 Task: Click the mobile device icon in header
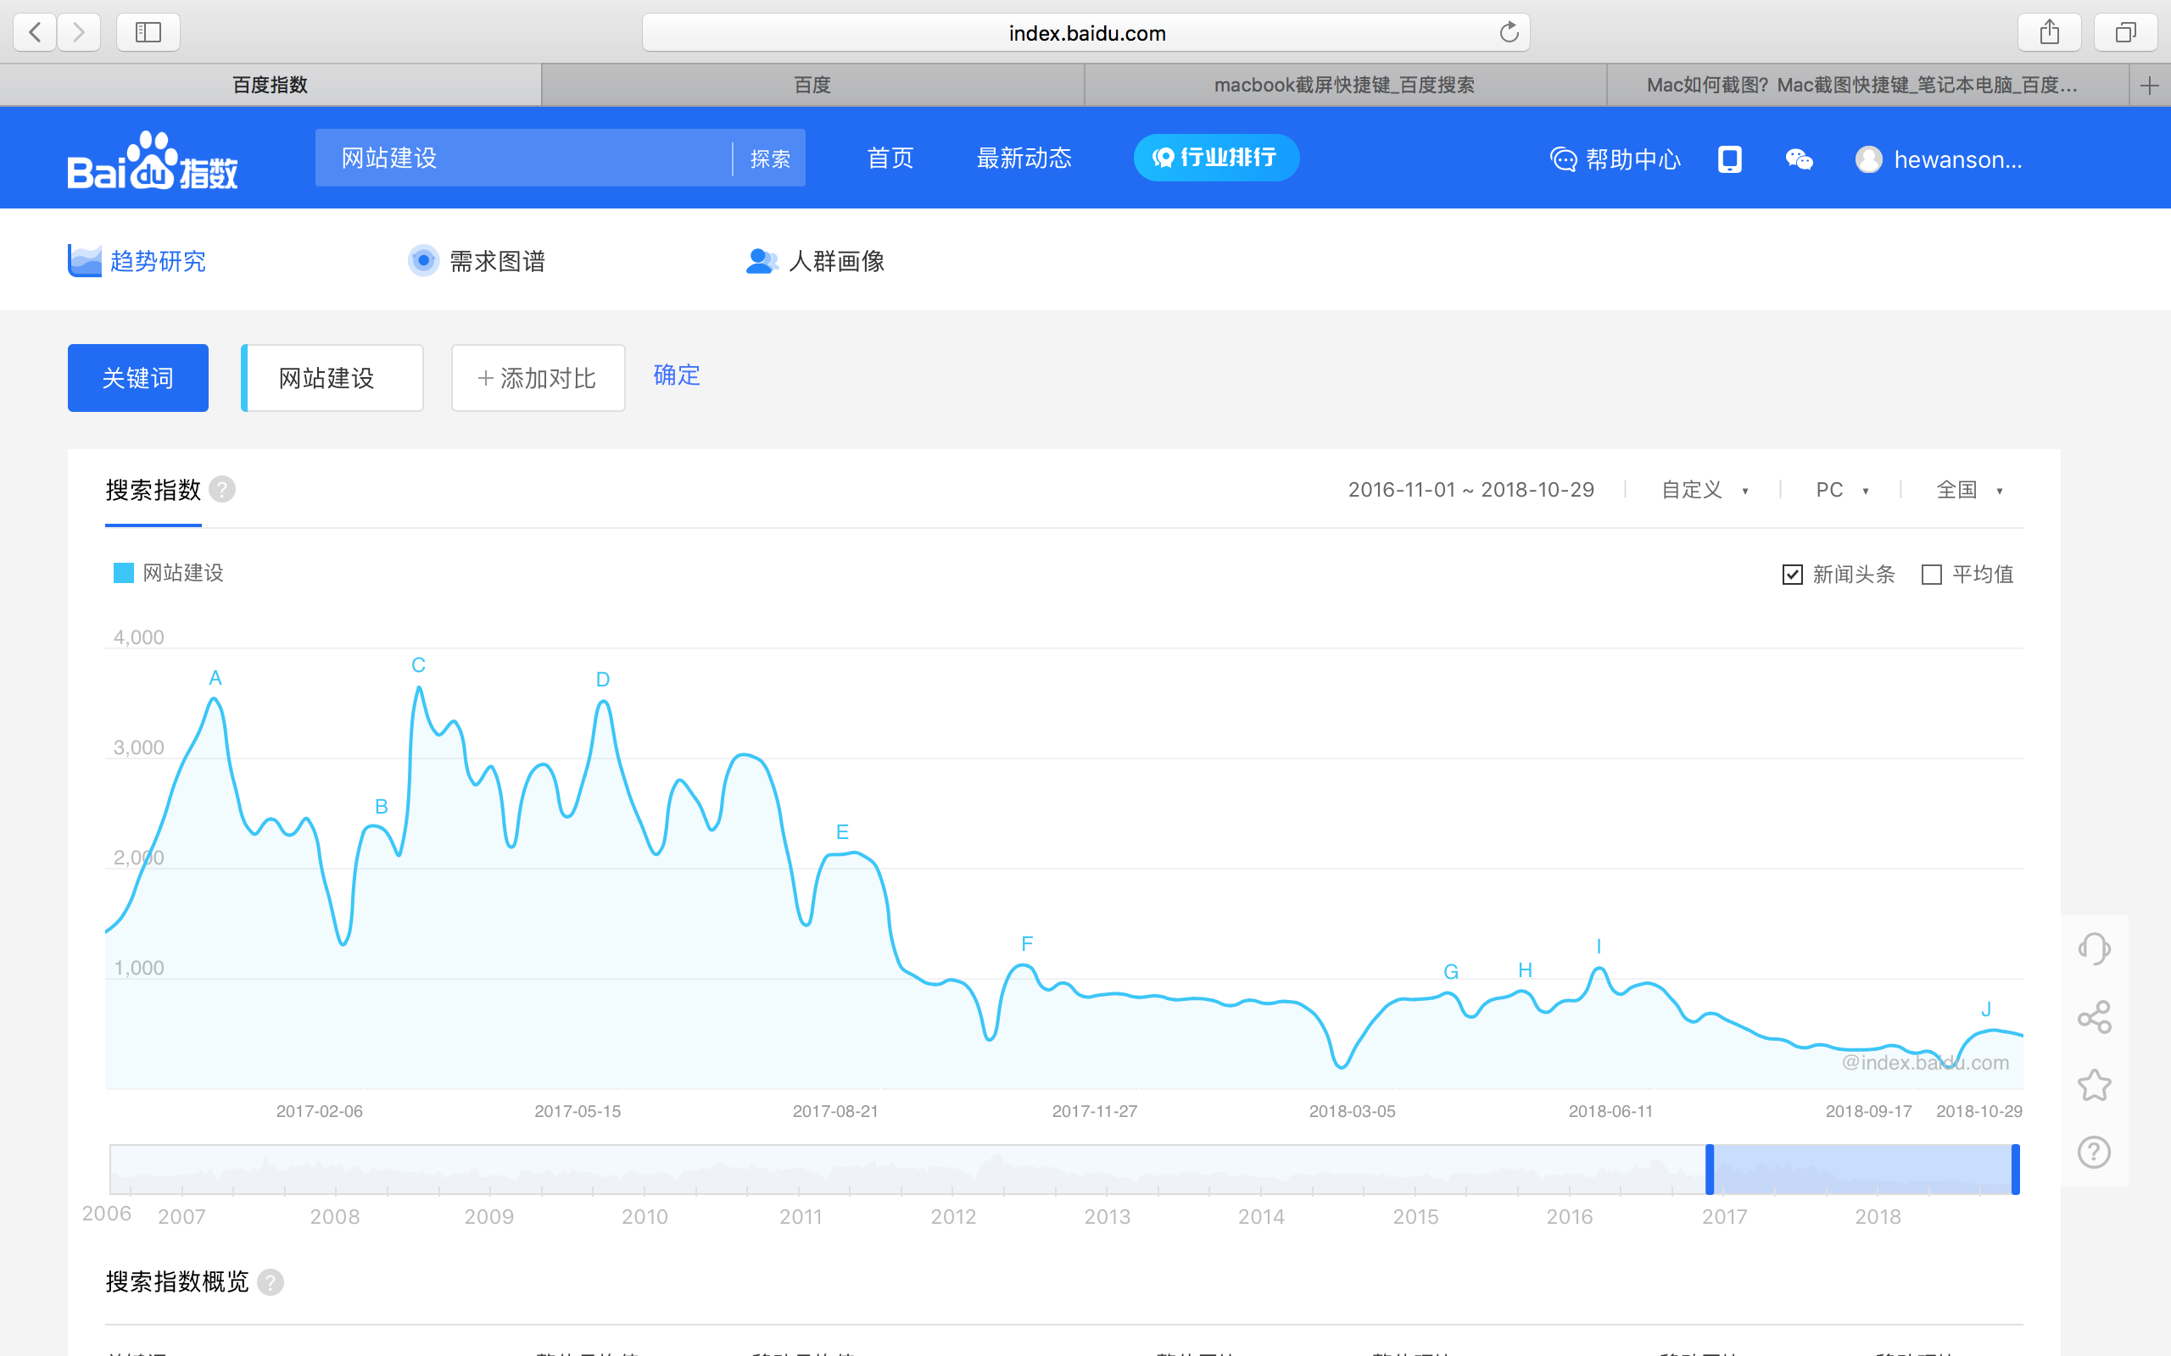point(1730,156)
